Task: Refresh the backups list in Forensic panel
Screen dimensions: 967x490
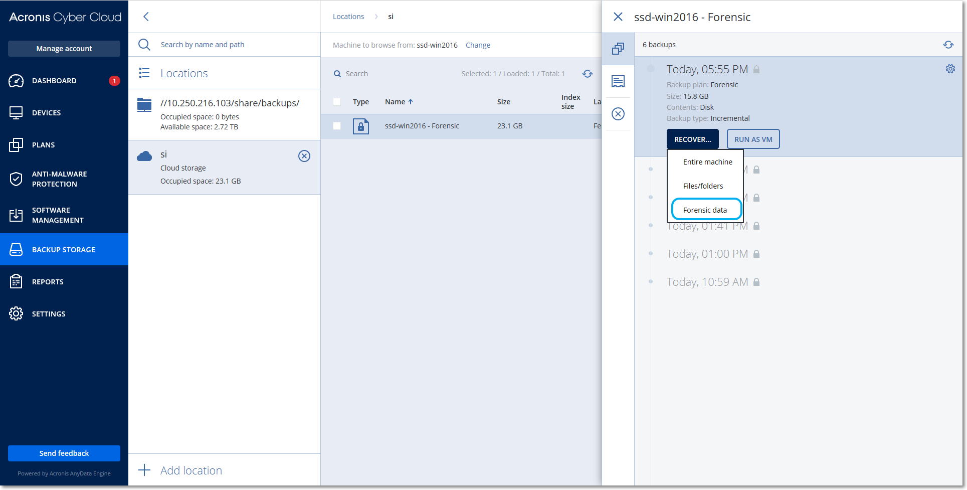Action: pyautogui.click(x=948, y=45)
